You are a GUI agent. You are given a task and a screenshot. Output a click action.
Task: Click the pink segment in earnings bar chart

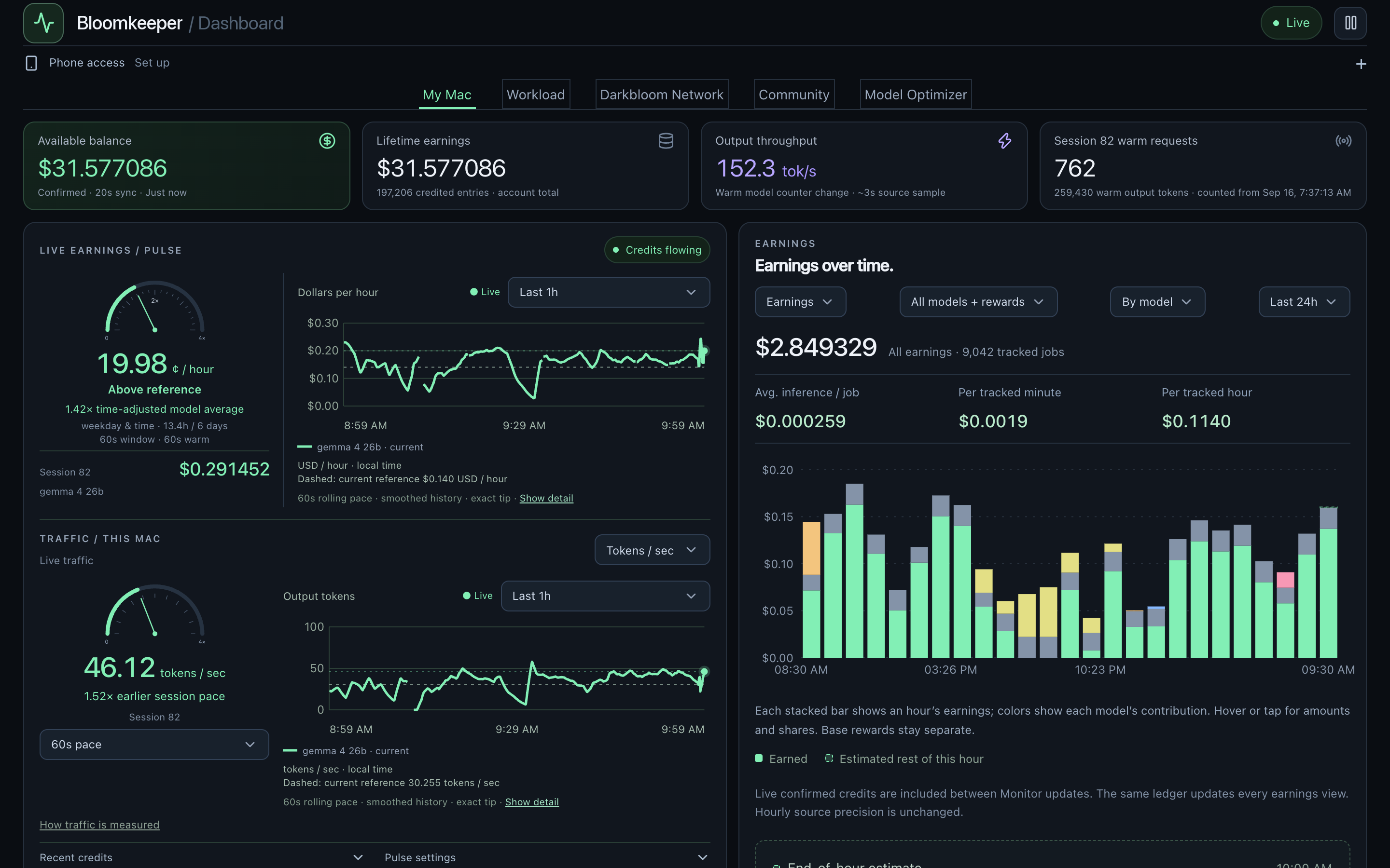click(1285, 579)
